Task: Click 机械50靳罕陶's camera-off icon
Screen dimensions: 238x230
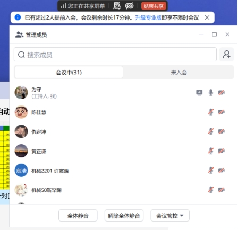Action: (x=222, y=190)
